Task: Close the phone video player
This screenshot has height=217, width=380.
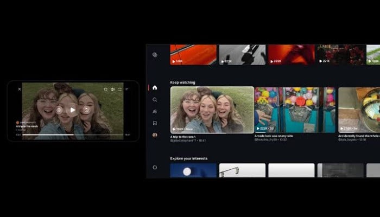Action: (x=20, y=89)
